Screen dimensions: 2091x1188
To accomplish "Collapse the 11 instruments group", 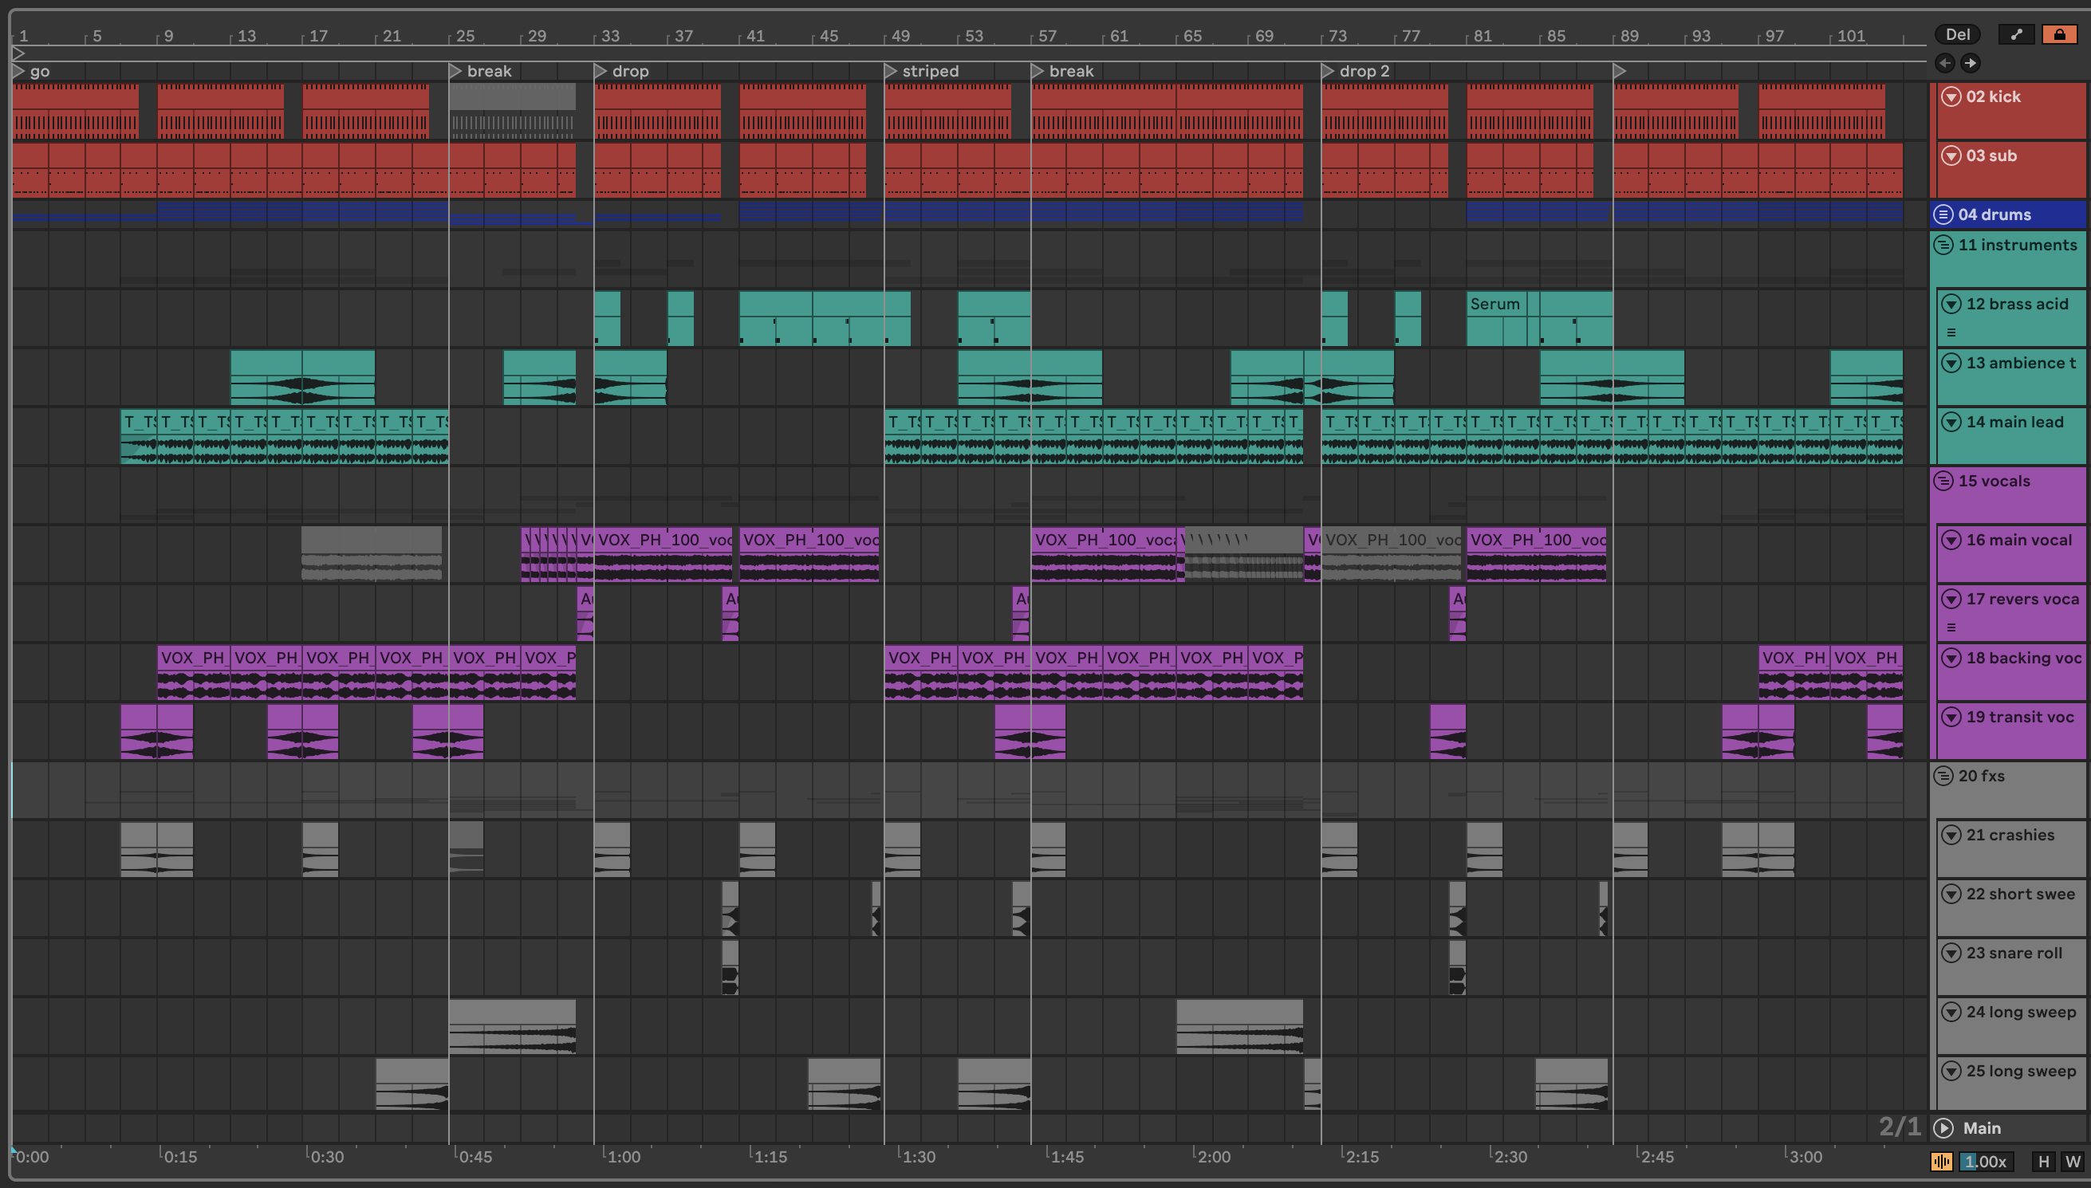I will [1943, 245].
